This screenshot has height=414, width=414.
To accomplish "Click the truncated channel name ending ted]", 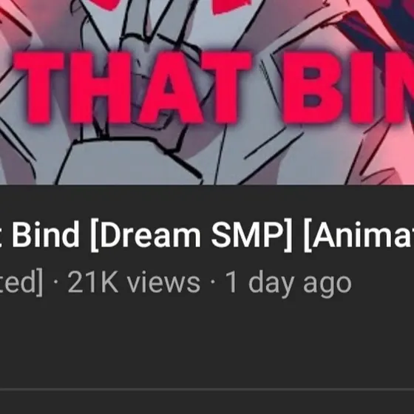I will 21,283.
